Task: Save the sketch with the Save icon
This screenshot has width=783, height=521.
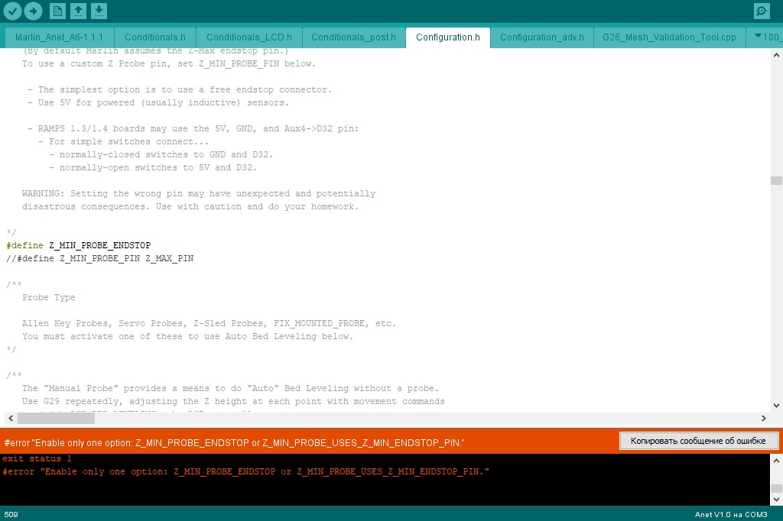Action: point(99,11)
